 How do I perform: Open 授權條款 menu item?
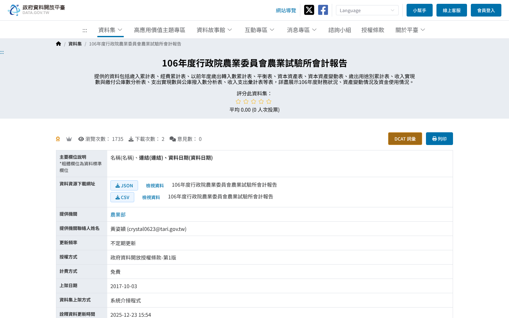click(x=373, y=30)
